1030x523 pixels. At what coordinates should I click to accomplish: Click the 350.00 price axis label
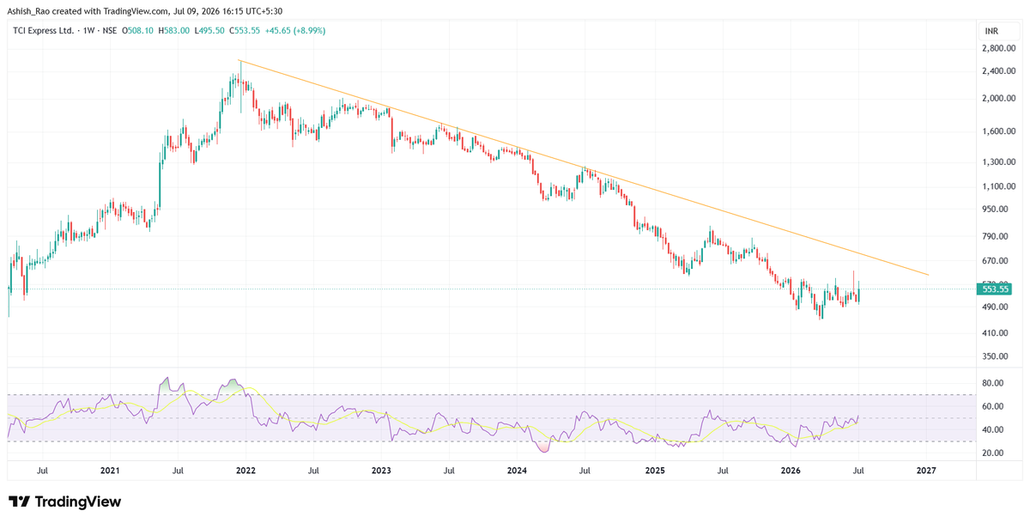click(x=996, y=357)
